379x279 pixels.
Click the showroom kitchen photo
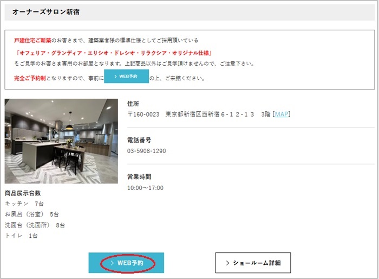tap(61, 141)
